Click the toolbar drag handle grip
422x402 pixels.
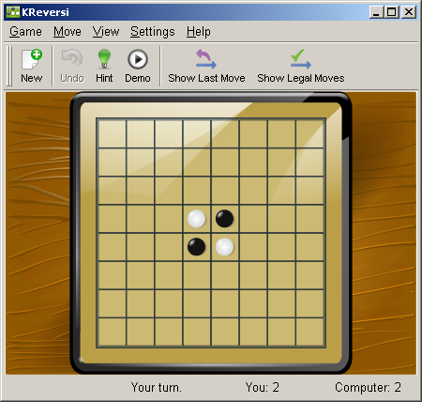coord(9,66)
